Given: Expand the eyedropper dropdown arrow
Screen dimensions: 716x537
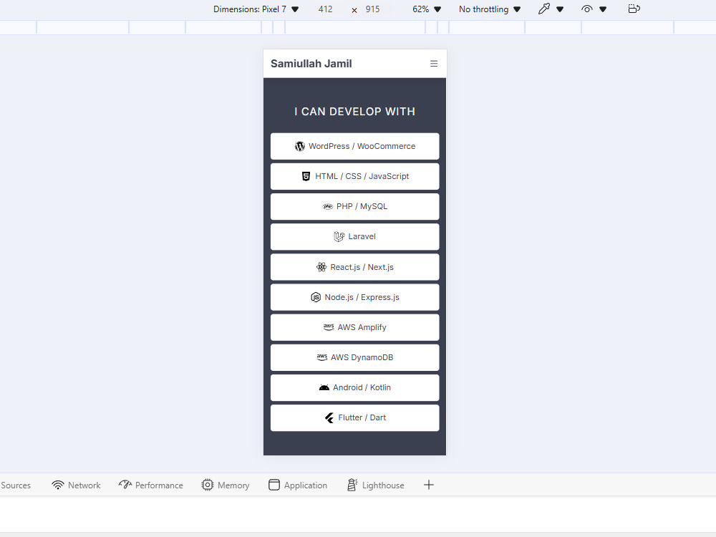Looking at the screenshot, I should point(560,9).
